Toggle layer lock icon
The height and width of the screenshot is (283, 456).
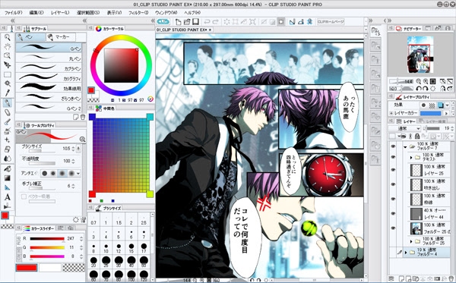(x=417, y=136)
